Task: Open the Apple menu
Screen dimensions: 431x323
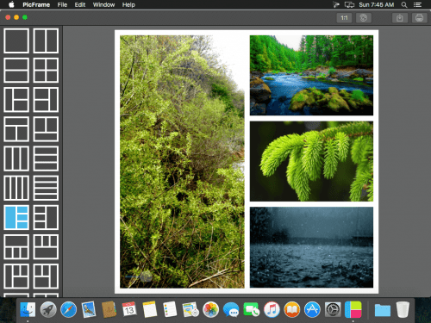Action: [x=11, y=4]
